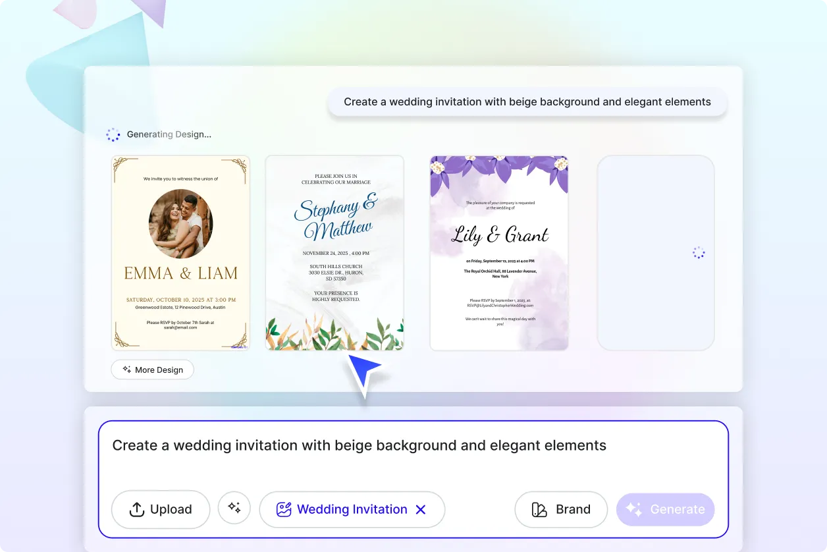Click the sent prompt message bubble
The width and height of the screenshot is (827, 552).
[527, 102]
